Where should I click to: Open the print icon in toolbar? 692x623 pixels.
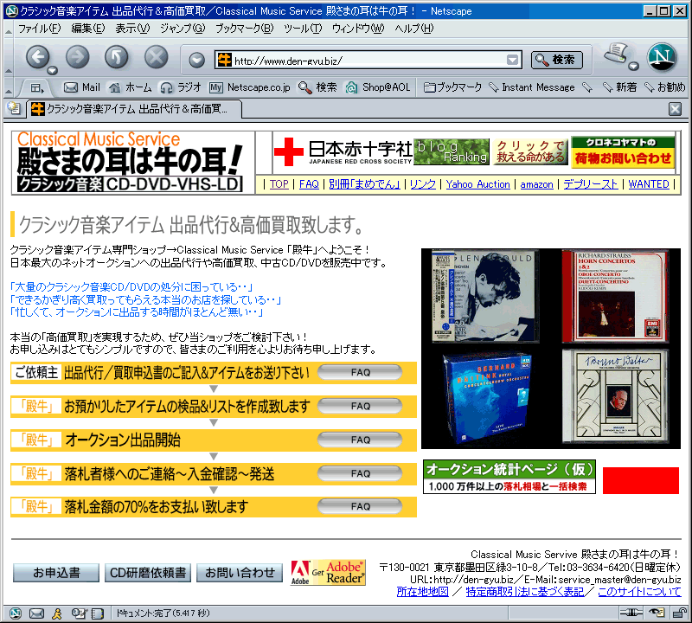tap(616, 54)
